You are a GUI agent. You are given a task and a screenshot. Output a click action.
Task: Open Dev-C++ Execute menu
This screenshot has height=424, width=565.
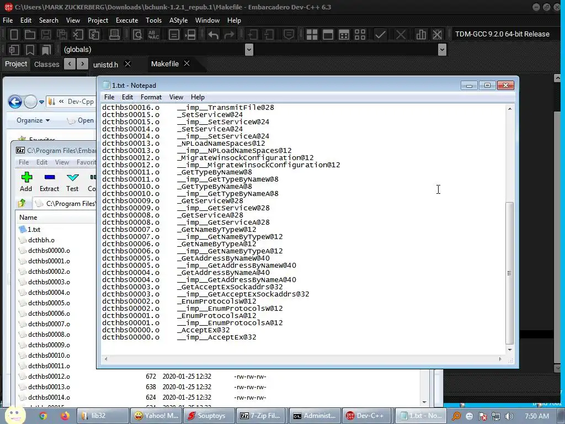tap(127, 20)
